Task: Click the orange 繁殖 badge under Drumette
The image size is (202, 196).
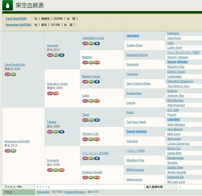Action: click(x=61, y=170)
